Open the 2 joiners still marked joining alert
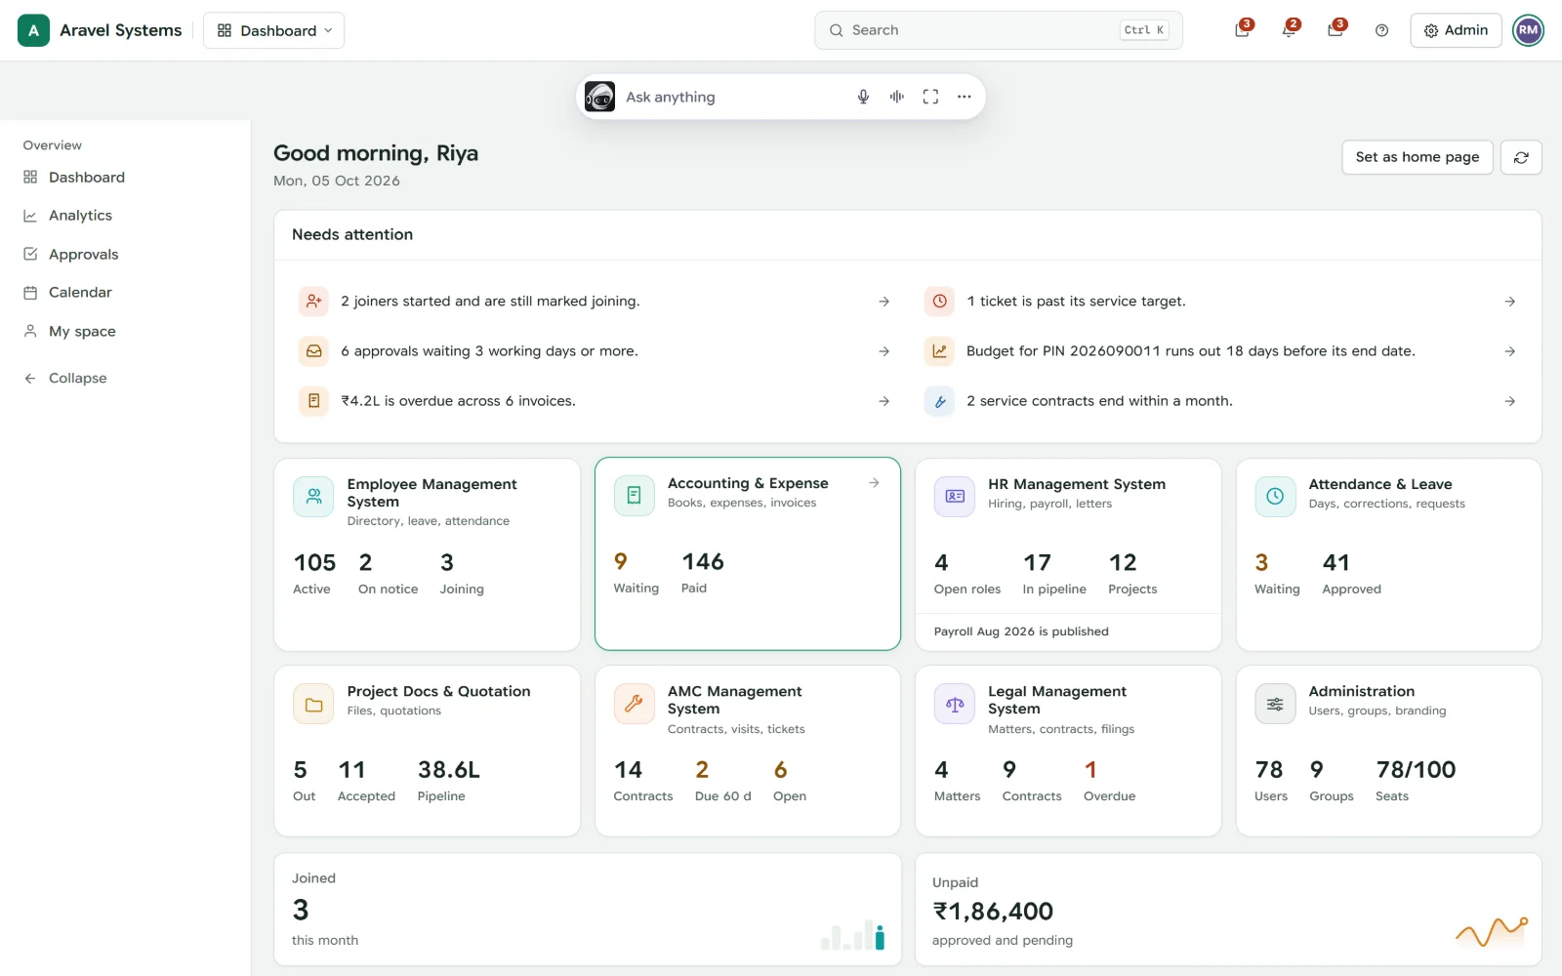1562x976 pixels. pyautogui.click(x=595, y=302)
